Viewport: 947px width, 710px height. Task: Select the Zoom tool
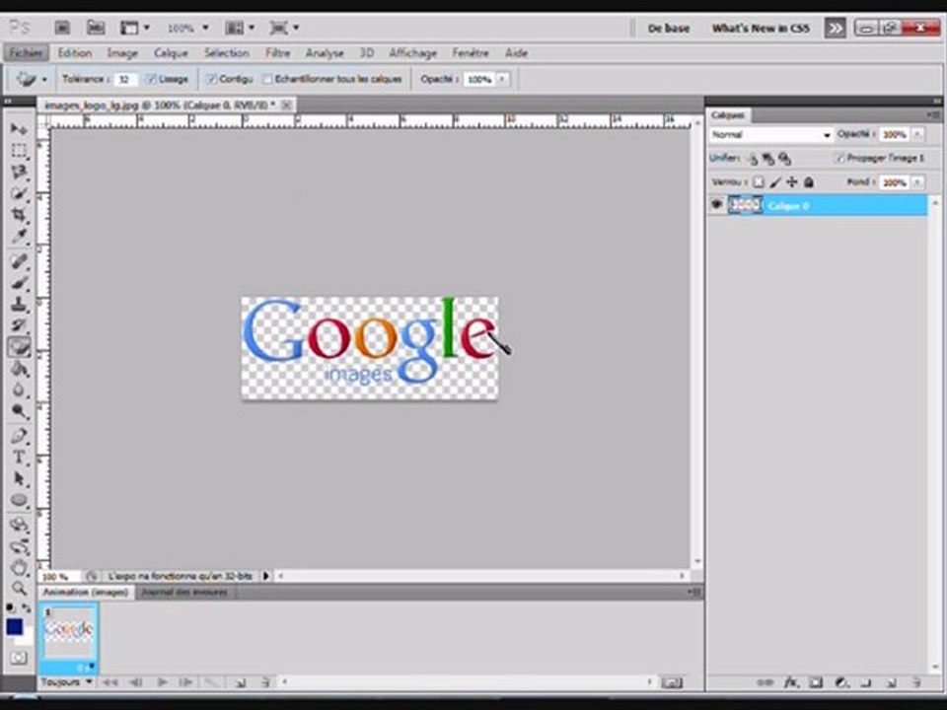click(19, 588)
